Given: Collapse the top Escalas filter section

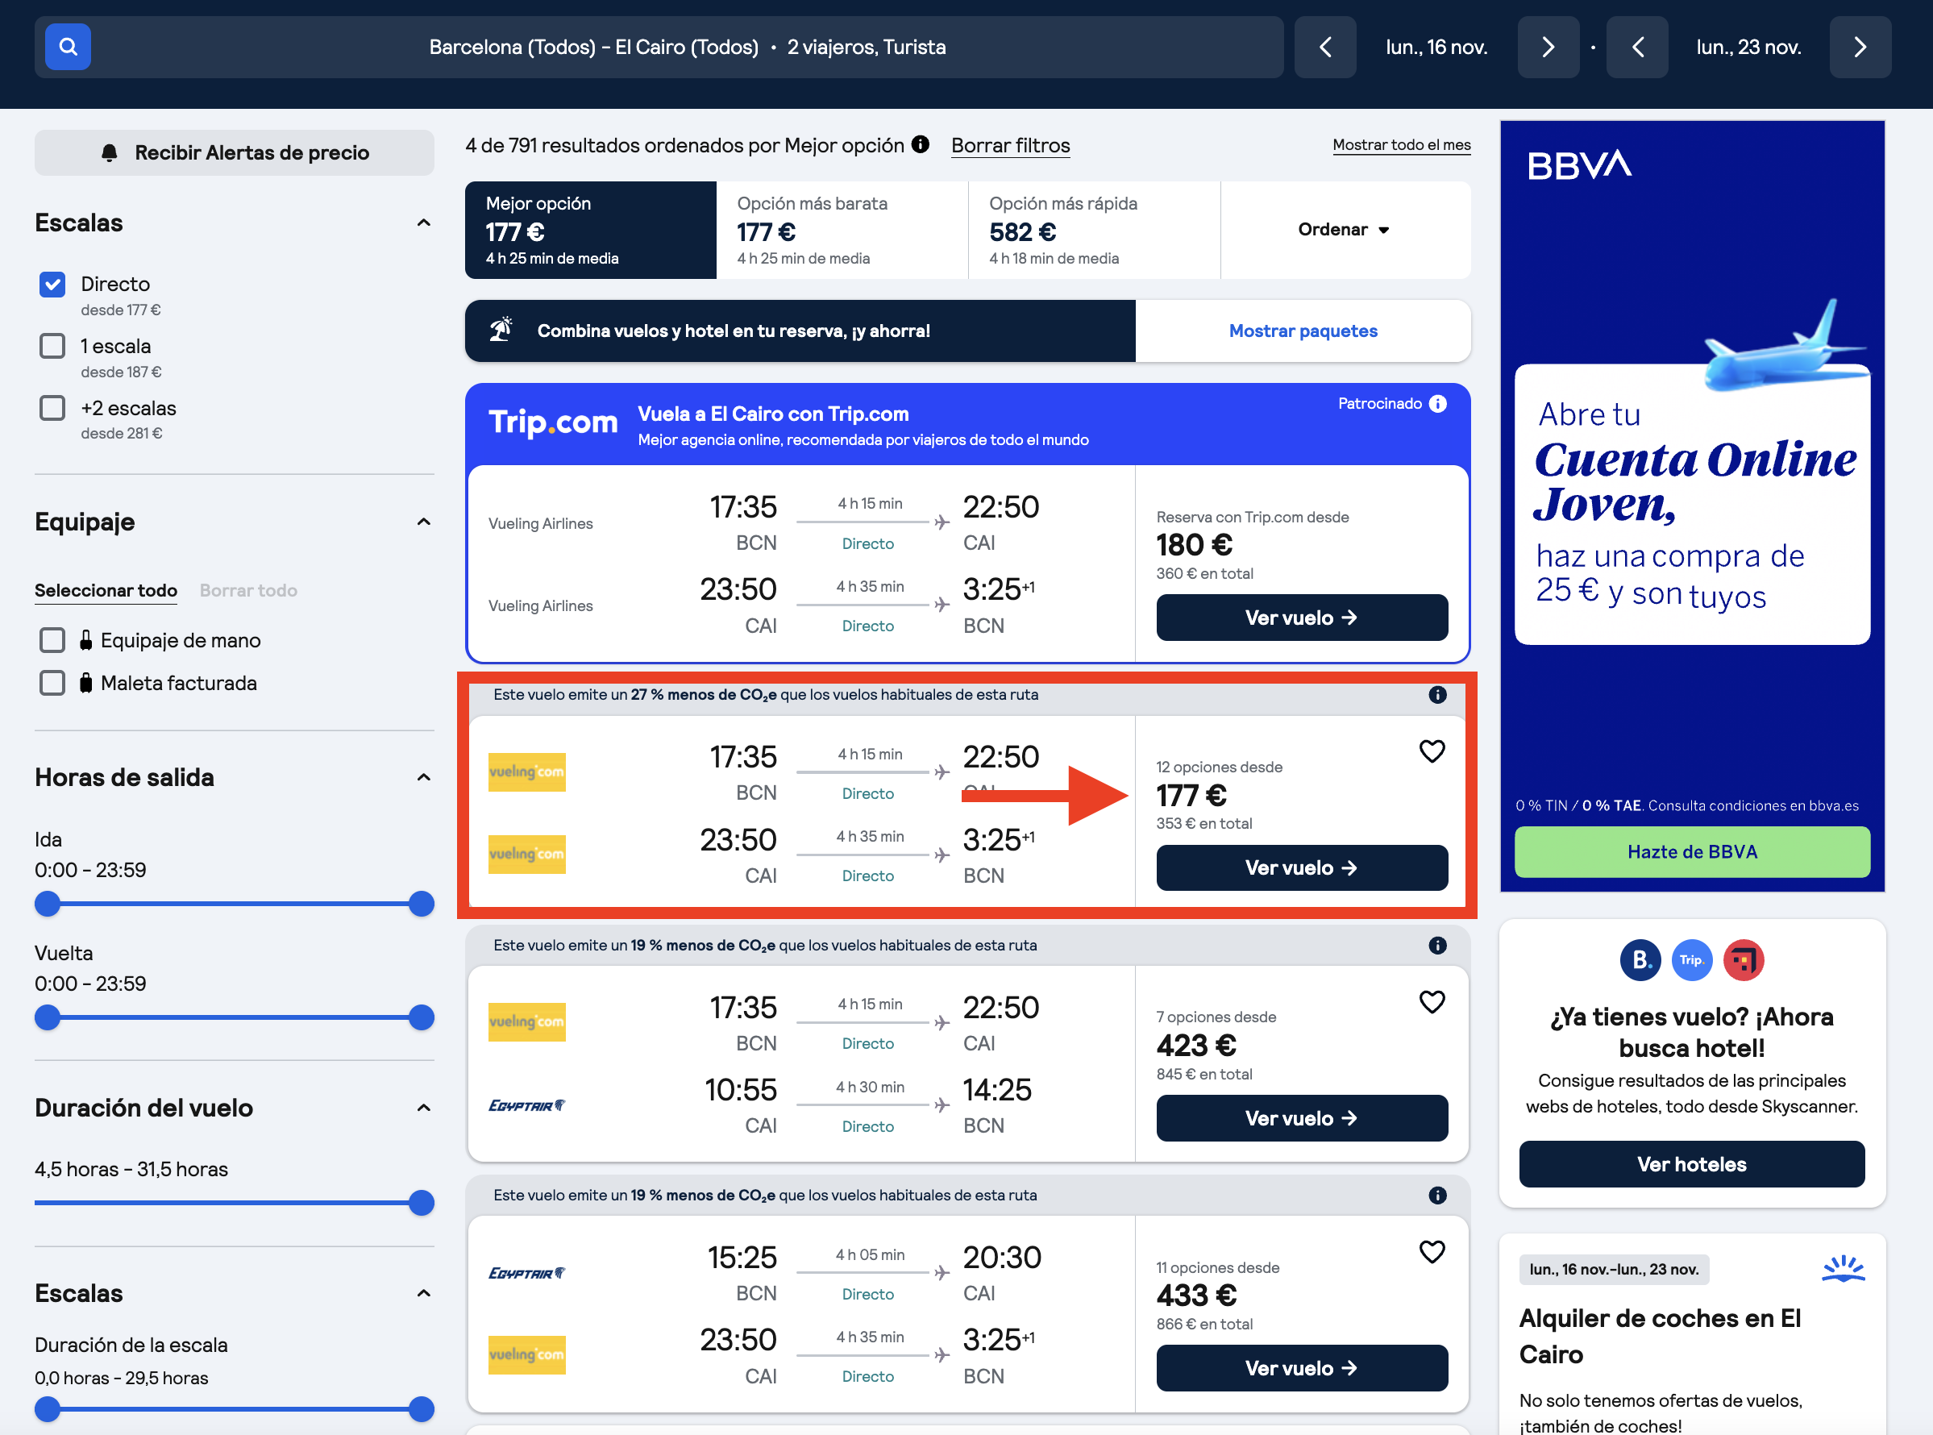Looking at the screenshot, I should [x=424, y=223].
